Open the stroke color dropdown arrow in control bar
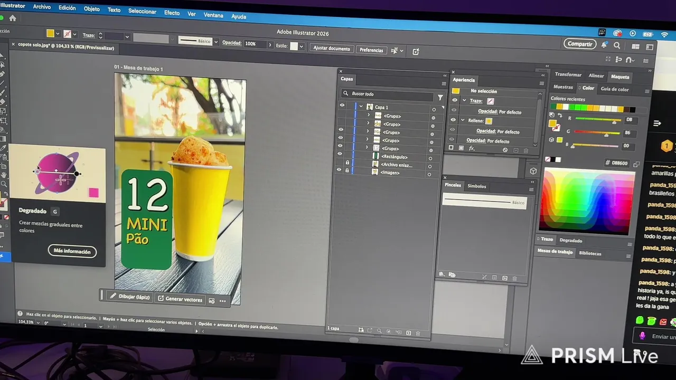 tap(74, 34)
